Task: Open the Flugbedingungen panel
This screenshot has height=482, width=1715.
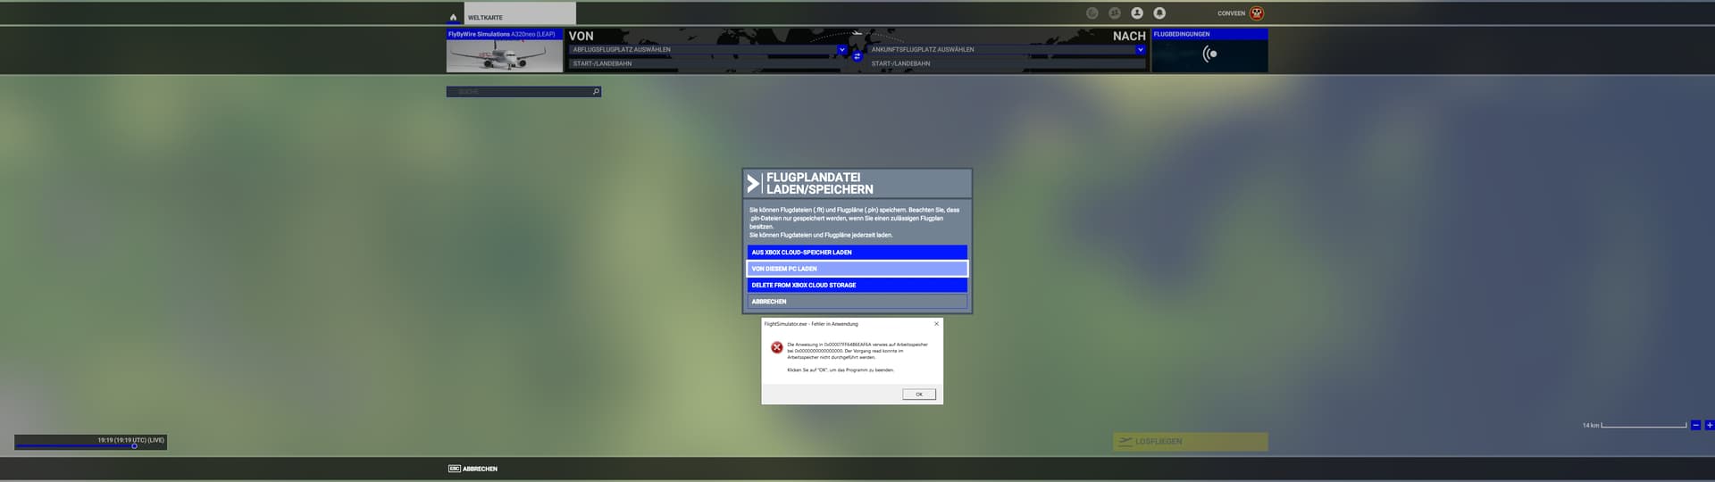Action: 1209,50
